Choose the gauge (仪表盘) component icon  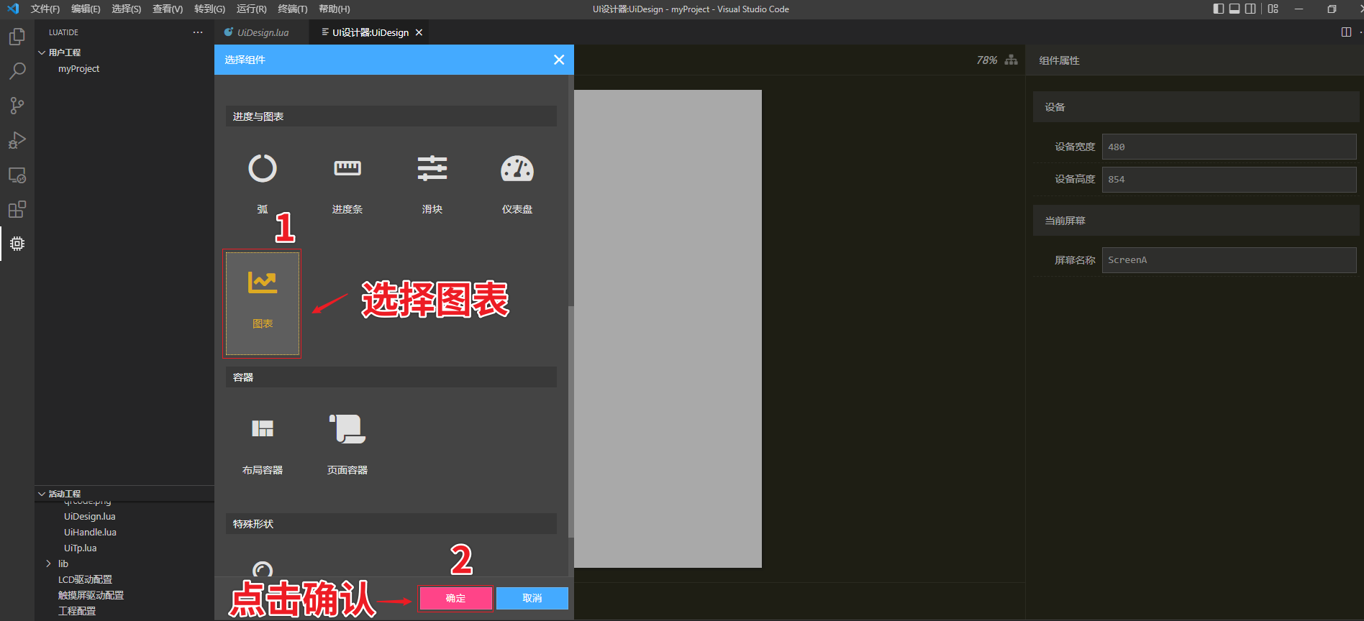517,169
